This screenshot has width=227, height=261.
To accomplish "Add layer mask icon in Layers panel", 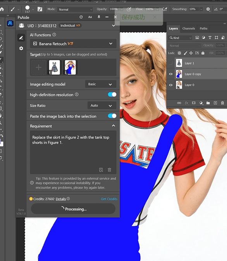I will click(x=194, y=103).
